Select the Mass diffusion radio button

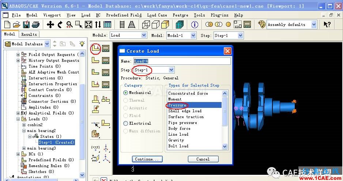(x=125, y=131)
